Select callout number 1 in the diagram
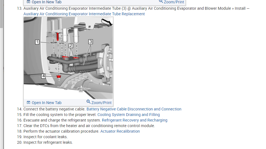This screenshot has width=266, height=149. click(37, 42)
